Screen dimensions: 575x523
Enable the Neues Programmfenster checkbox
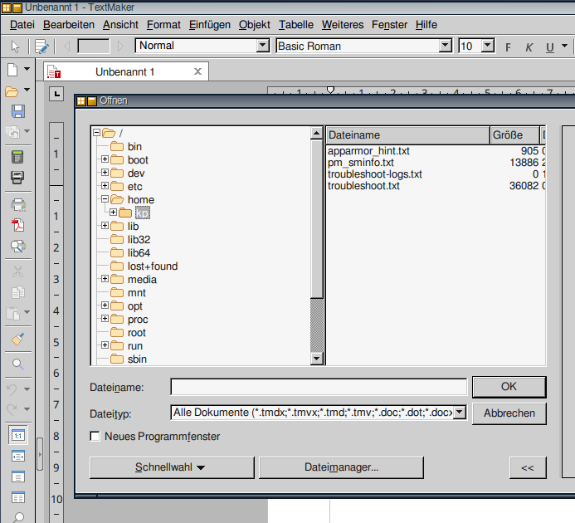coord(95,437)
